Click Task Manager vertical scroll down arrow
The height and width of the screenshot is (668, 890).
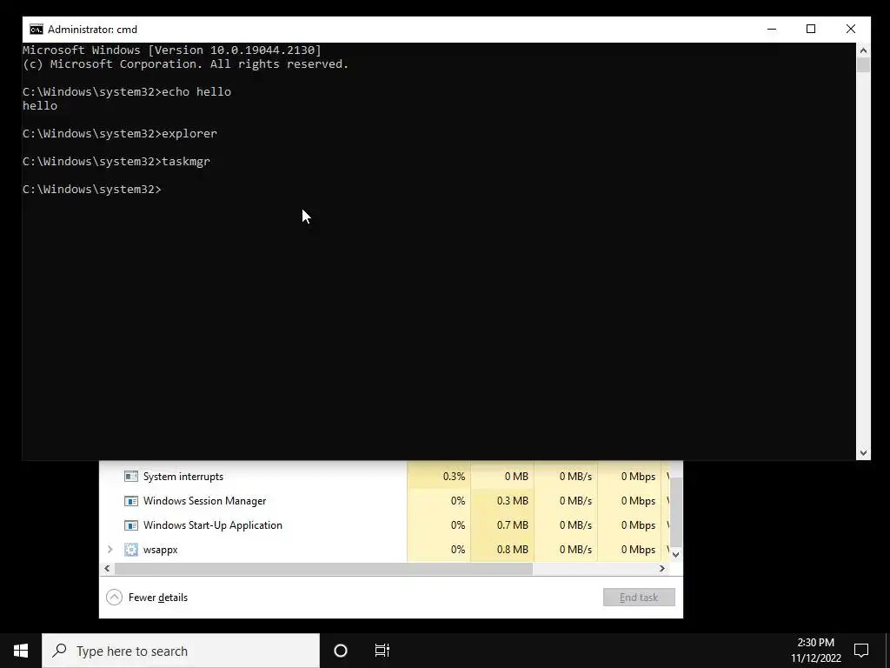point(676,555)
